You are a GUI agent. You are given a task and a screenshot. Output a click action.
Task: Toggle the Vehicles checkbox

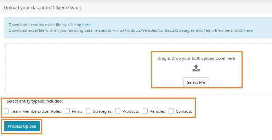145,111
